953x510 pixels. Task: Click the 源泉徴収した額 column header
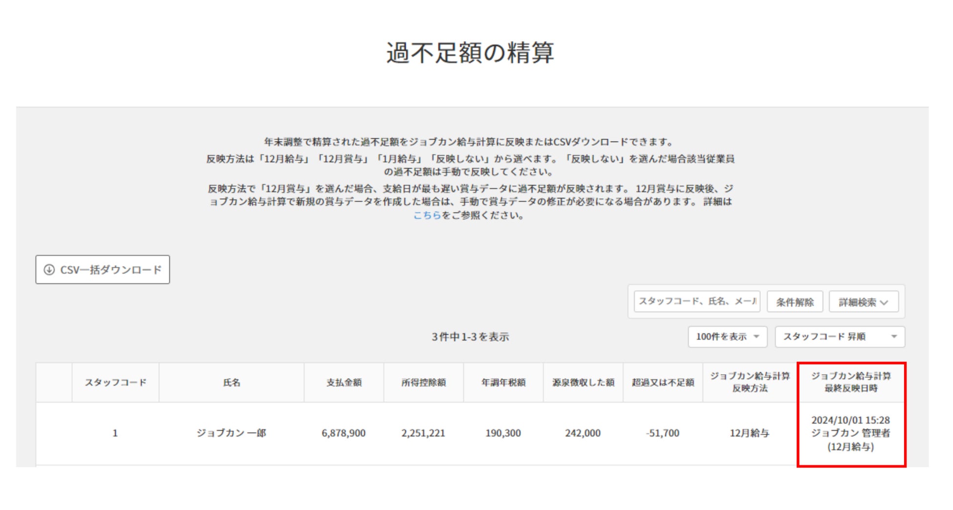coord(583,382)
